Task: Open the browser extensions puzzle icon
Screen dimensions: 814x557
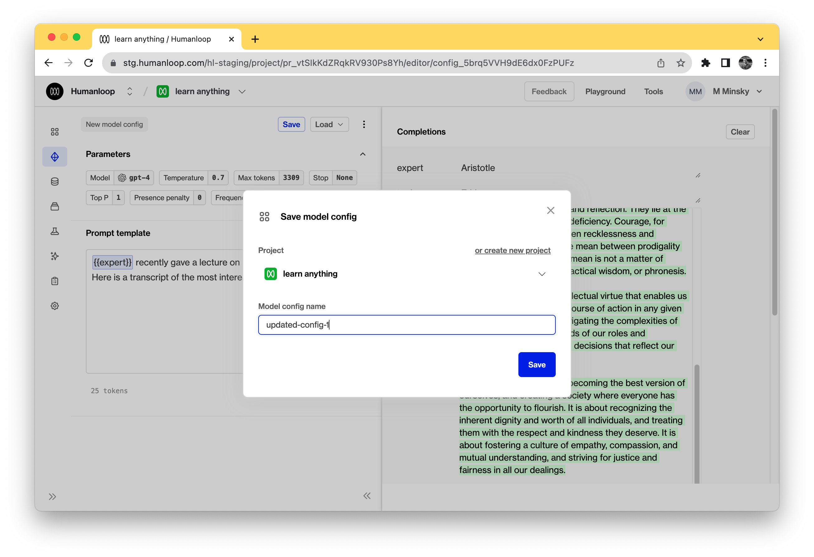Action: pos(705,63)
